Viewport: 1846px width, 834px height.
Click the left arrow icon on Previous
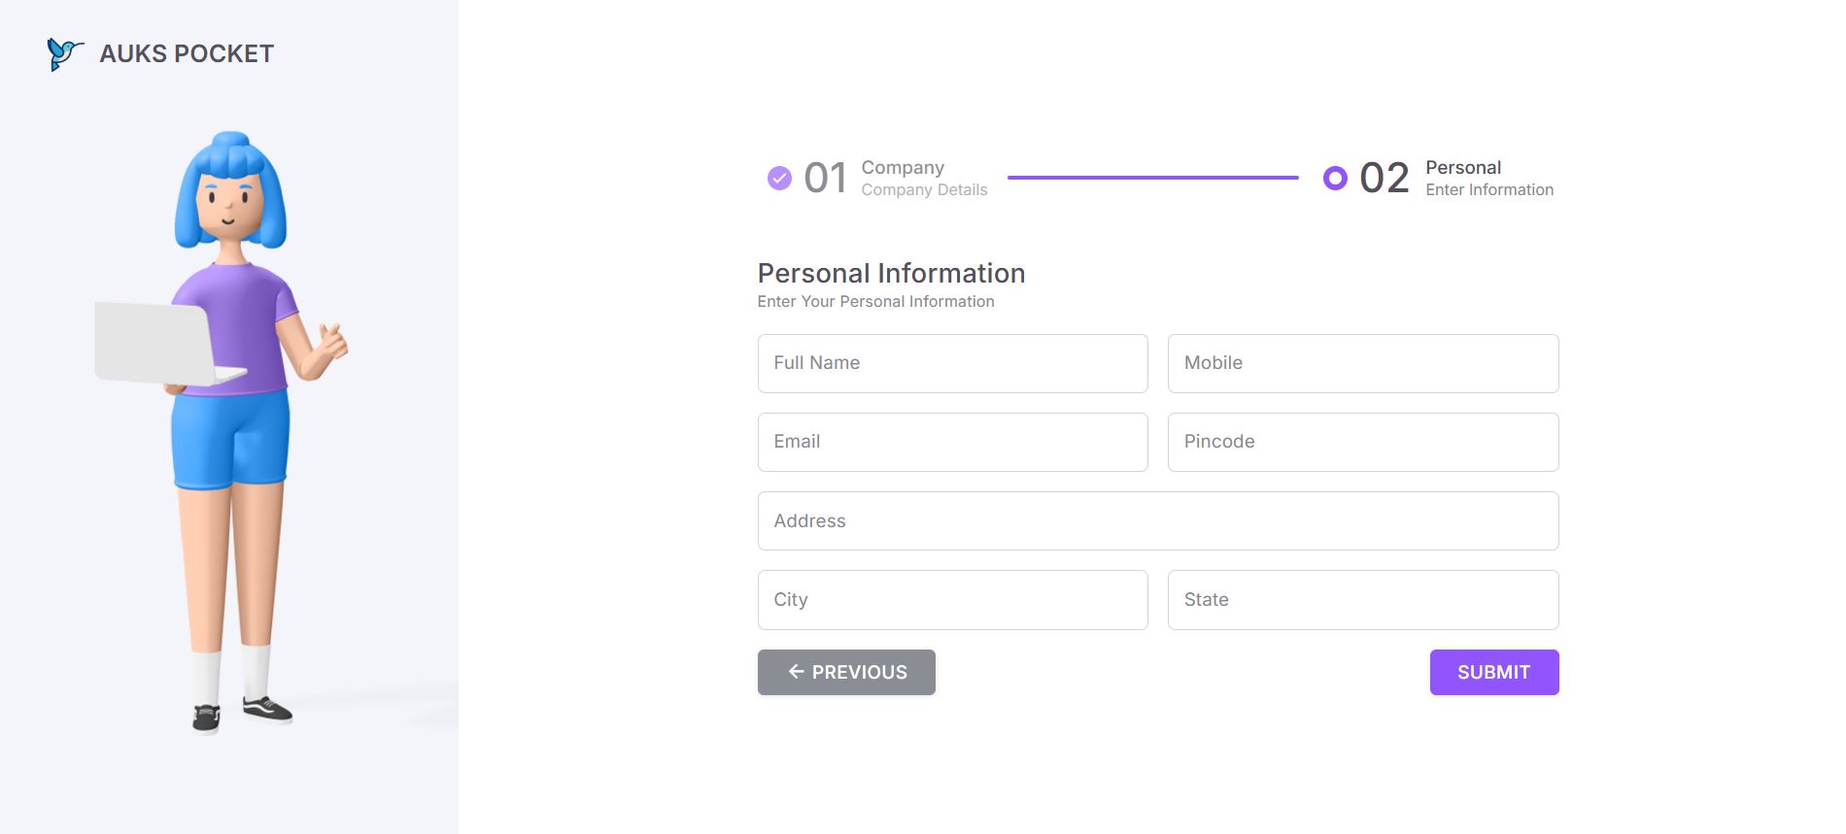pos(796,672)
